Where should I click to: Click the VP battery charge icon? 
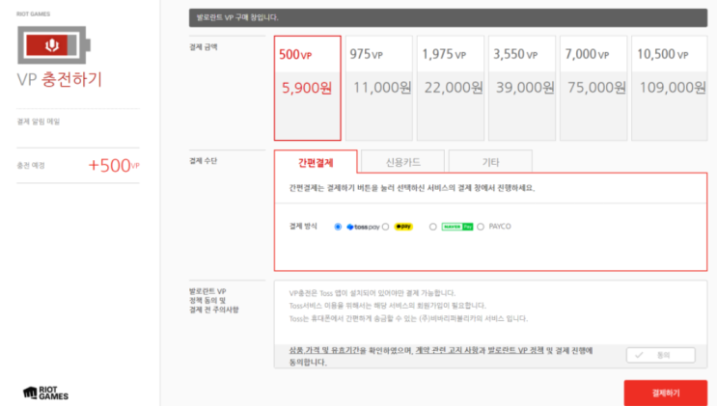pos(54,44)
